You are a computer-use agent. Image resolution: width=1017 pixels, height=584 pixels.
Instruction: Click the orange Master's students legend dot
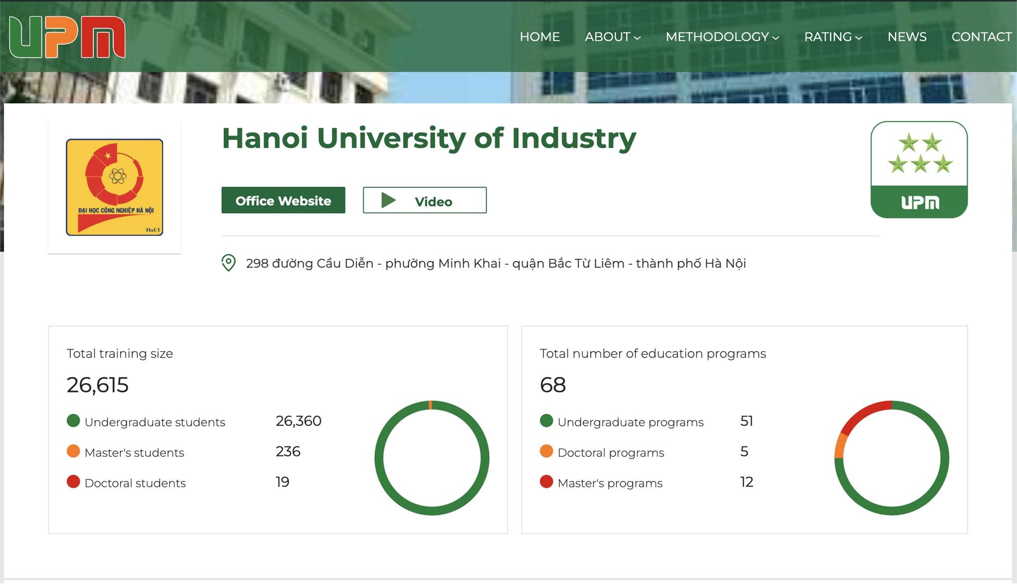click(73, 451)
